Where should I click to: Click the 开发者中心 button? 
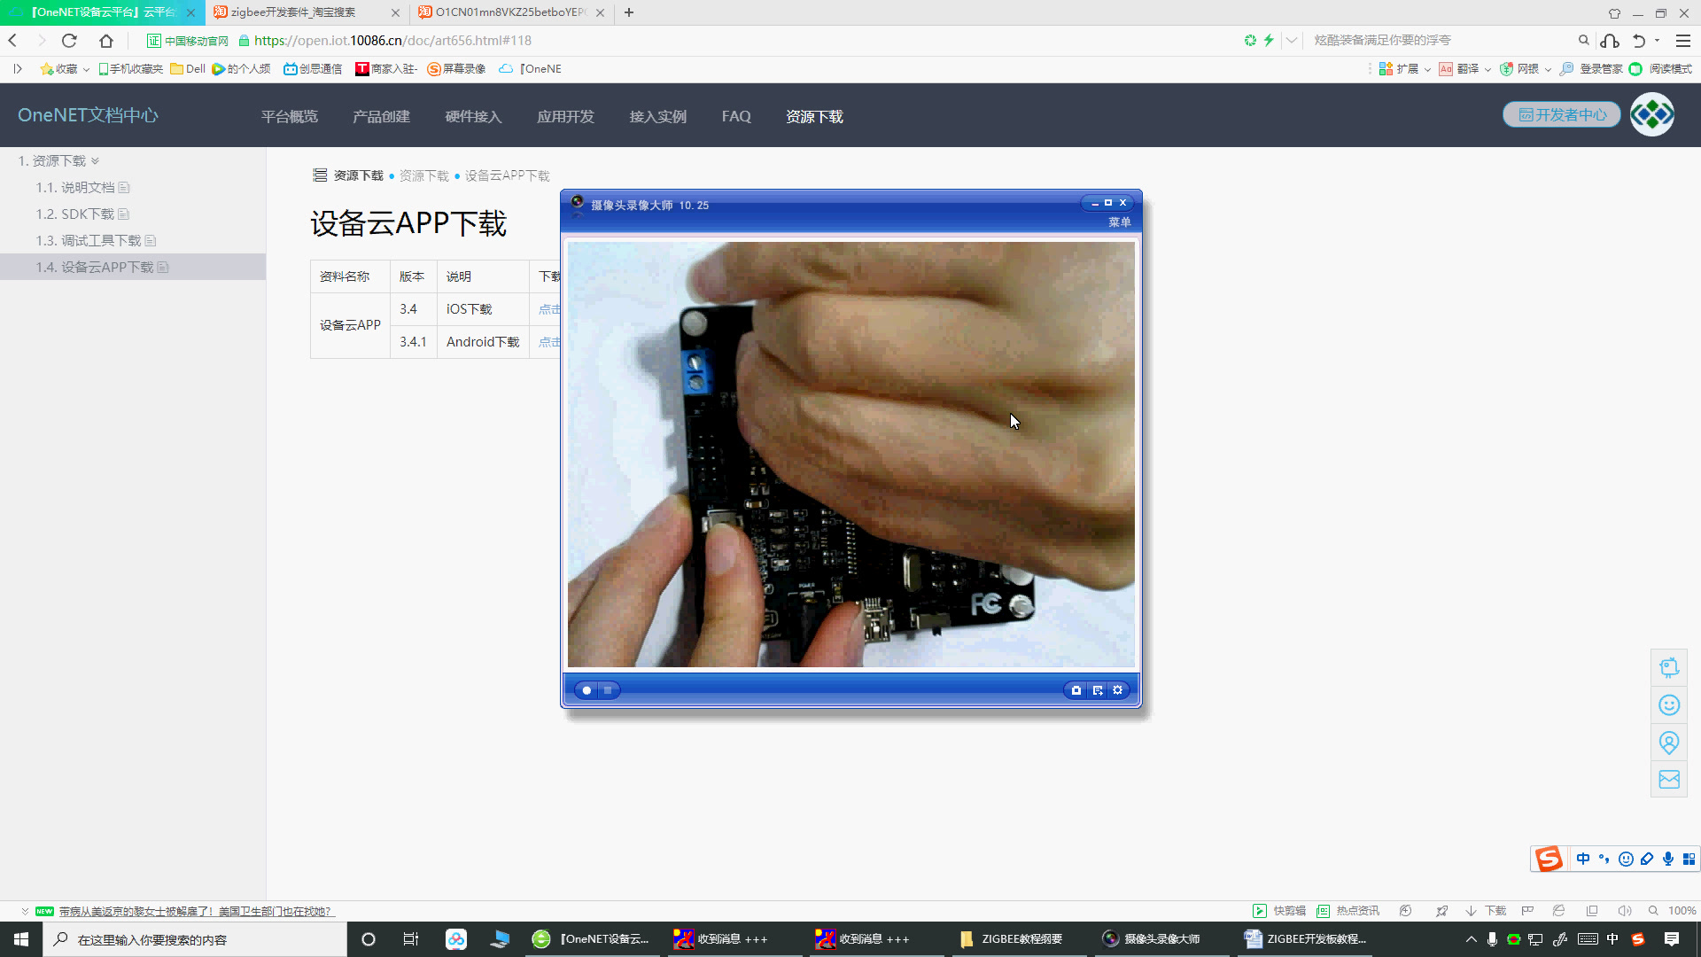(x=1562, y=115)
